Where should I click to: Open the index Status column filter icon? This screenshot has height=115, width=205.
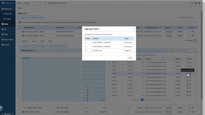[181, 59]
